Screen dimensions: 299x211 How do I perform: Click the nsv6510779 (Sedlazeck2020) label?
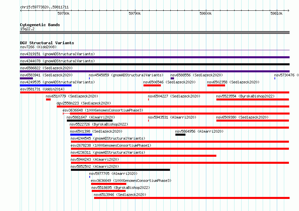[72, 96]
